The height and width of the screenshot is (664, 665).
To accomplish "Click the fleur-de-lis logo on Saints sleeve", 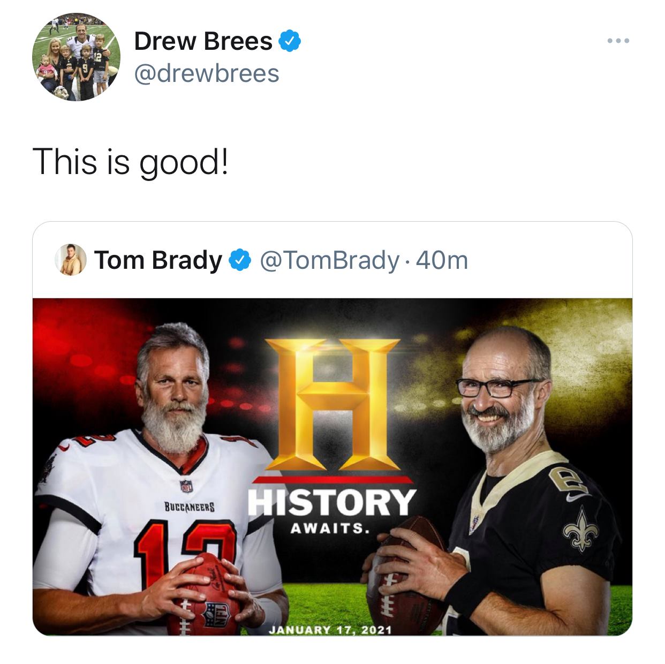I will pyautogui.click(x=577, y=529).
